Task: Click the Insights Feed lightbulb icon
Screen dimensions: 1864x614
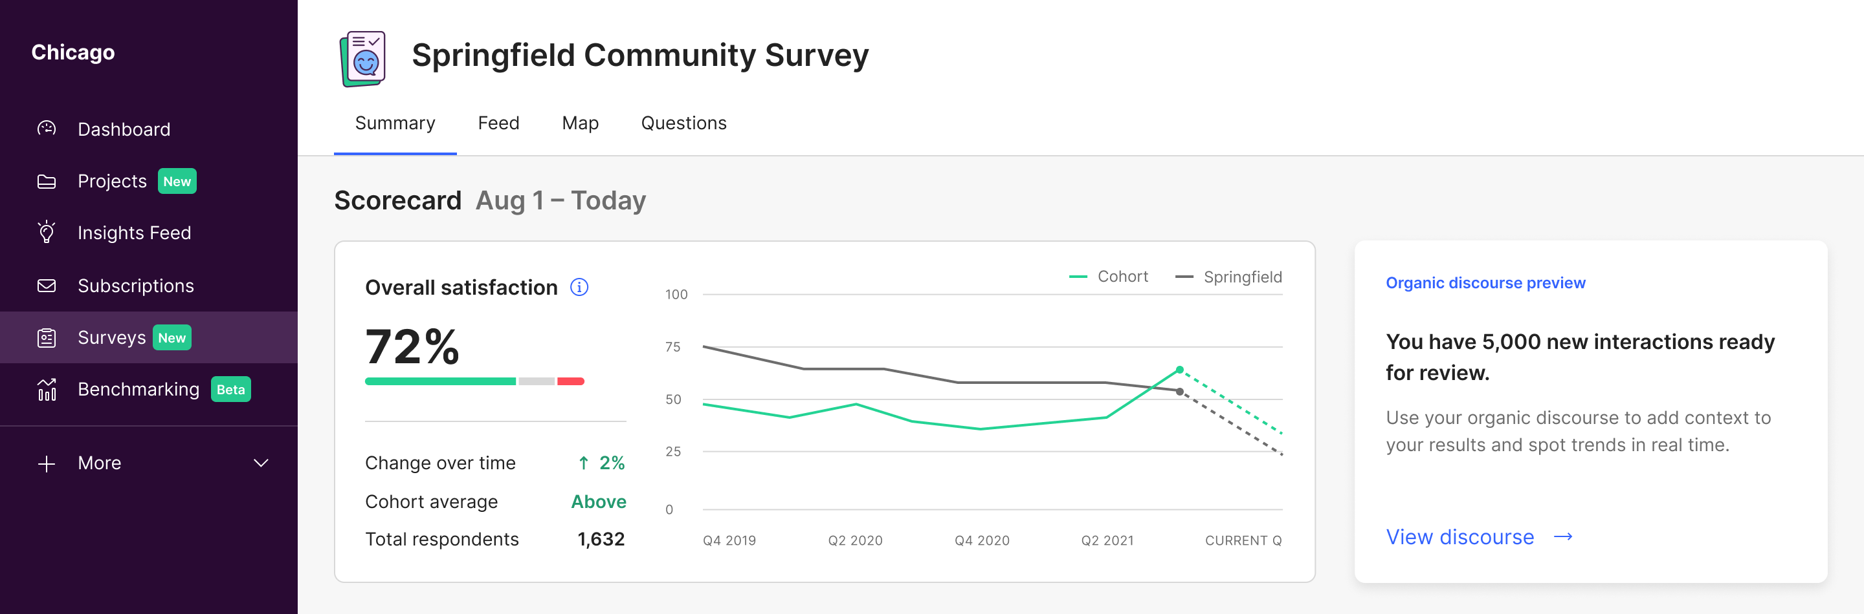Action: 47,233
